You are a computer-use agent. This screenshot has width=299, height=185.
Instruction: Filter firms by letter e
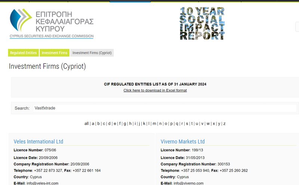pos(115,124)
